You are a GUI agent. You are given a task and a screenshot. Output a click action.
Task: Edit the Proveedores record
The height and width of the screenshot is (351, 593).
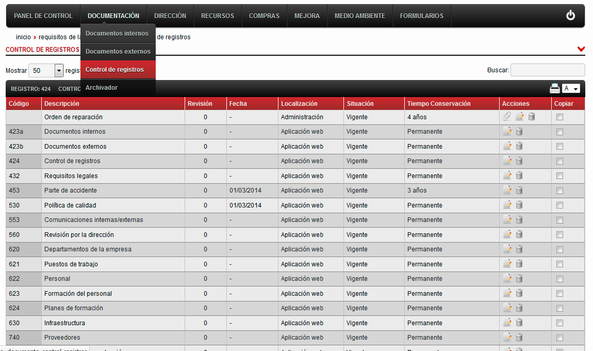(507, 337)
